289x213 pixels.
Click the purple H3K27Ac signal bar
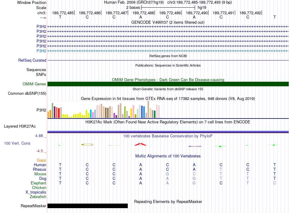point(168,132)
